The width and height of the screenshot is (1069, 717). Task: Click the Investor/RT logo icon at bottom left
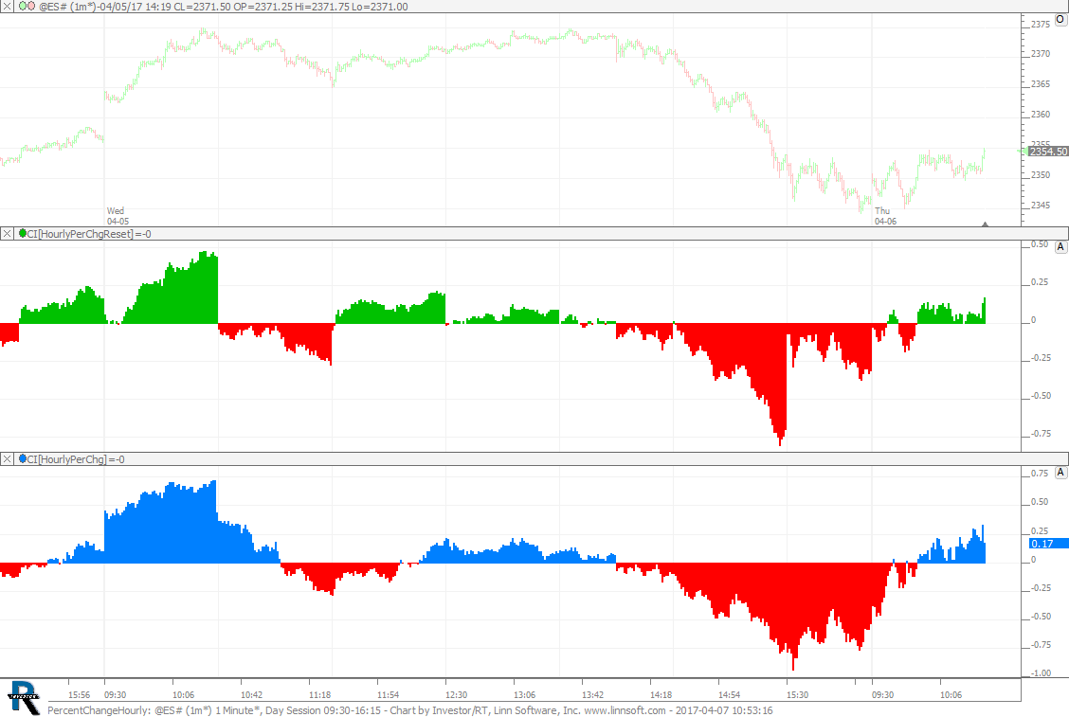23,696
